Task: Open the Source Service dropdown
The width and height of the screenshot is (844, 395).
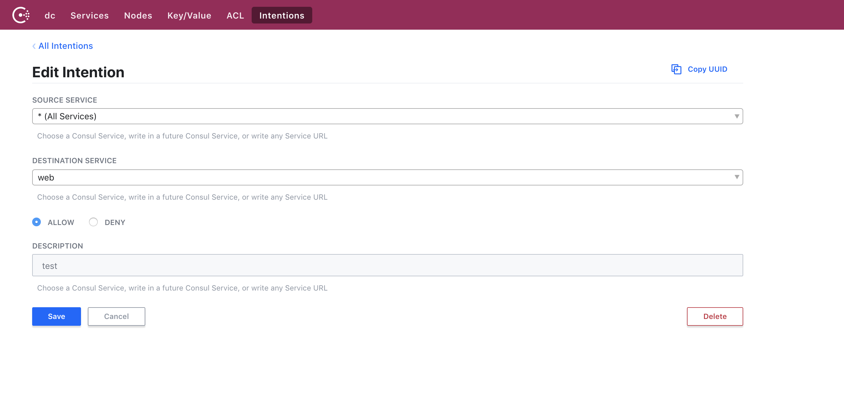Action: [x=387, y=116]
